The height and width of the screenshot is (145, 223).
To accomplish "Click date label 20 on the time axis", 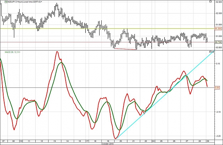I will click(121, 141).
